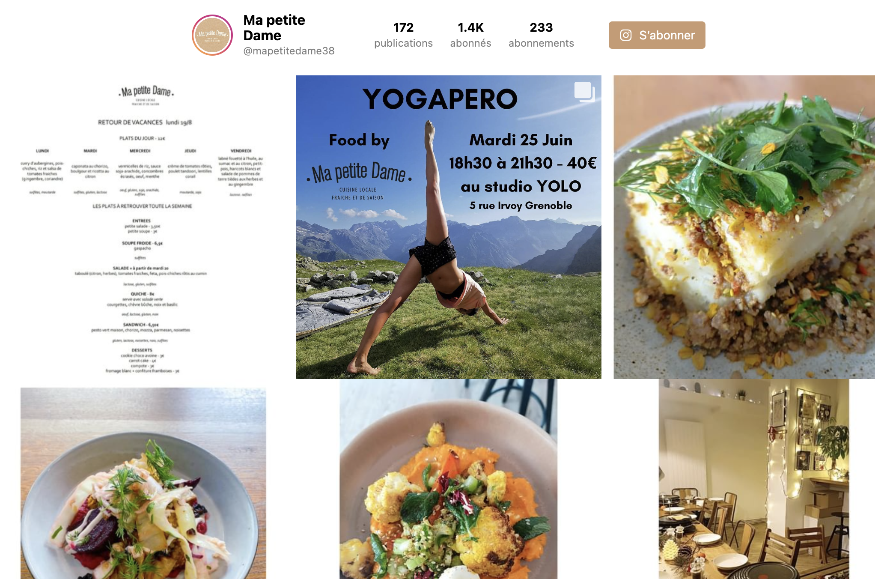Open the 172 publications count
Viewport: 875px width, 579px height.
(x=403, y=35)
